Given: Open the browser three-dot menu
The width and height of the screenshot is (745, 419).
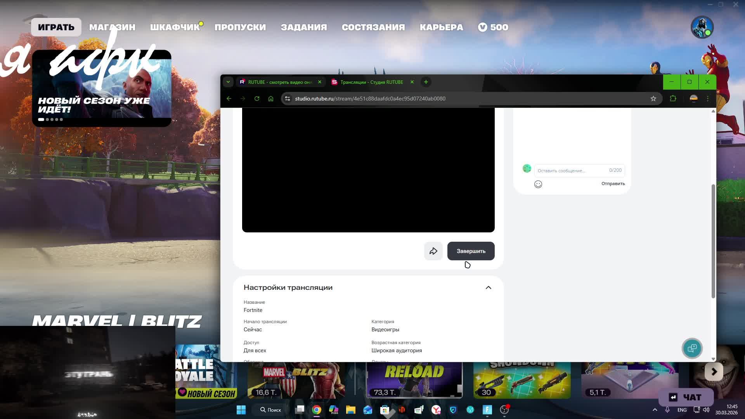Looking at the screenshot, I should coord(708,99).
